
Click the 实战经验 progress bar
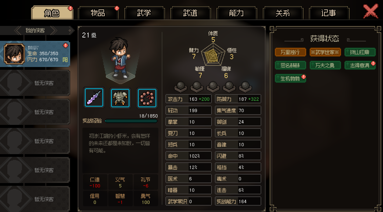132,121
